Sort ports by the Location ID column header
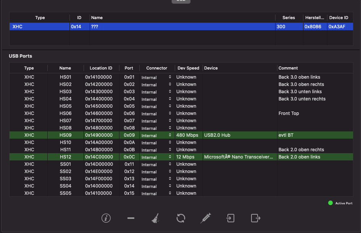The width and height of the screenshot is (361, 233). 101,68
